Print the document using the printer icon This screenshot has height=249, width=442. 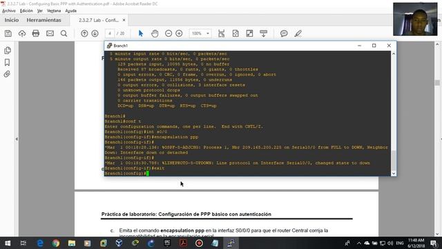(x=36, y=34)
